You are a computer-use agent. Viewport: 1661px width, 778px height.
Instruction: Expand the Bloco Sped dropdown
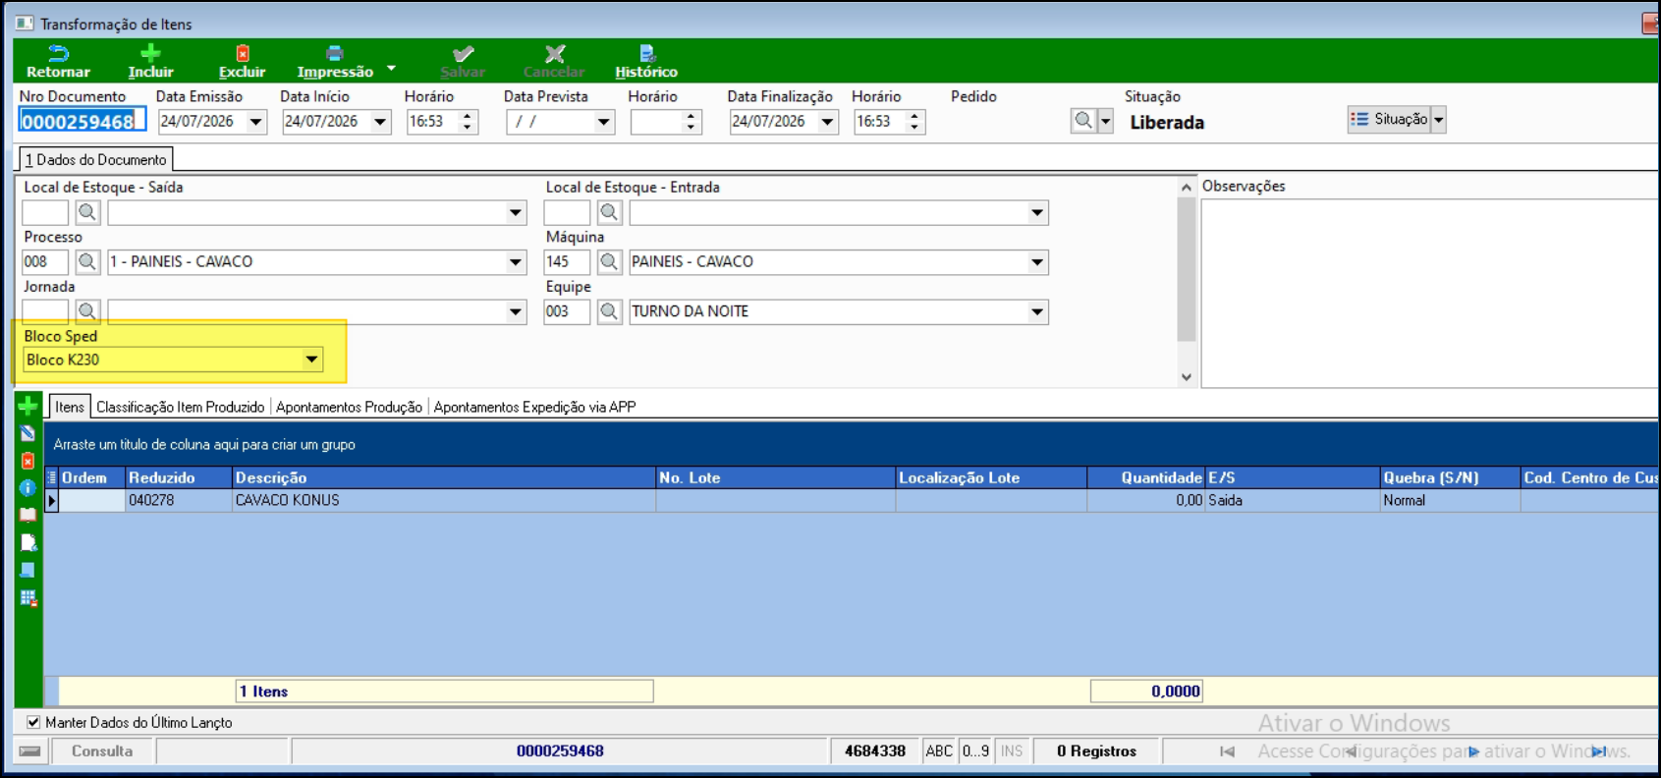[311, 360]
